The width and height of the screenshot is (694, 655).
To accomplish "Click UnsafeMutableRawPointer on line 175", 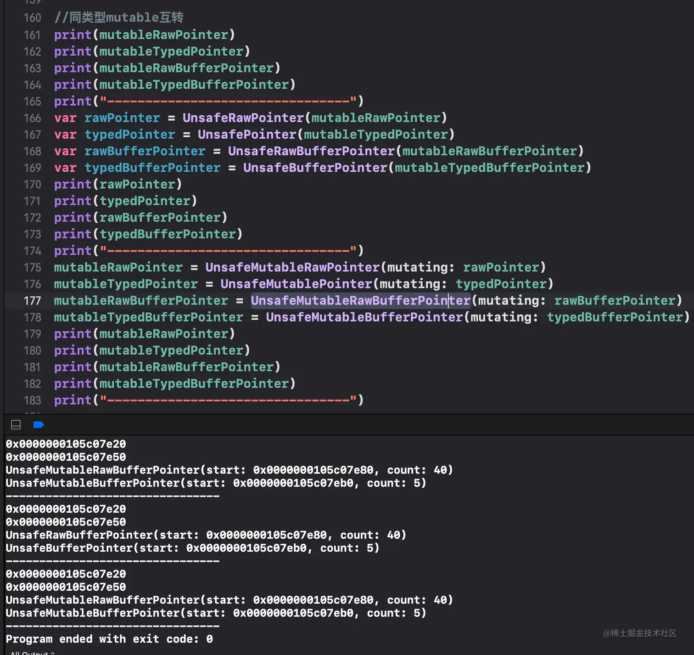I will 292,267.
